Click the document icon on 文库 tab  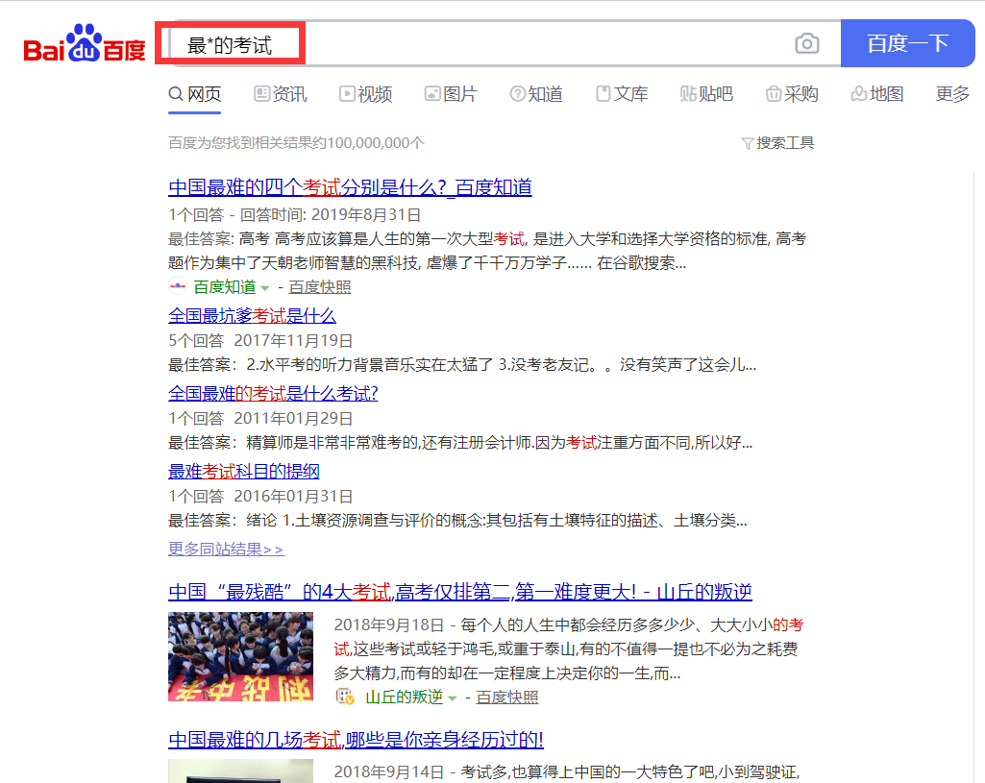(603, 94)
